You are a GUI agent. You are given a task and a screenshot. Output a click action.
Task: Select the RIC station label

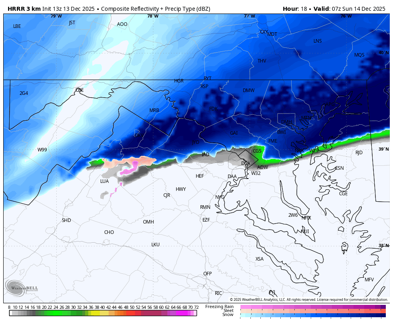click(x=218, y=293)
